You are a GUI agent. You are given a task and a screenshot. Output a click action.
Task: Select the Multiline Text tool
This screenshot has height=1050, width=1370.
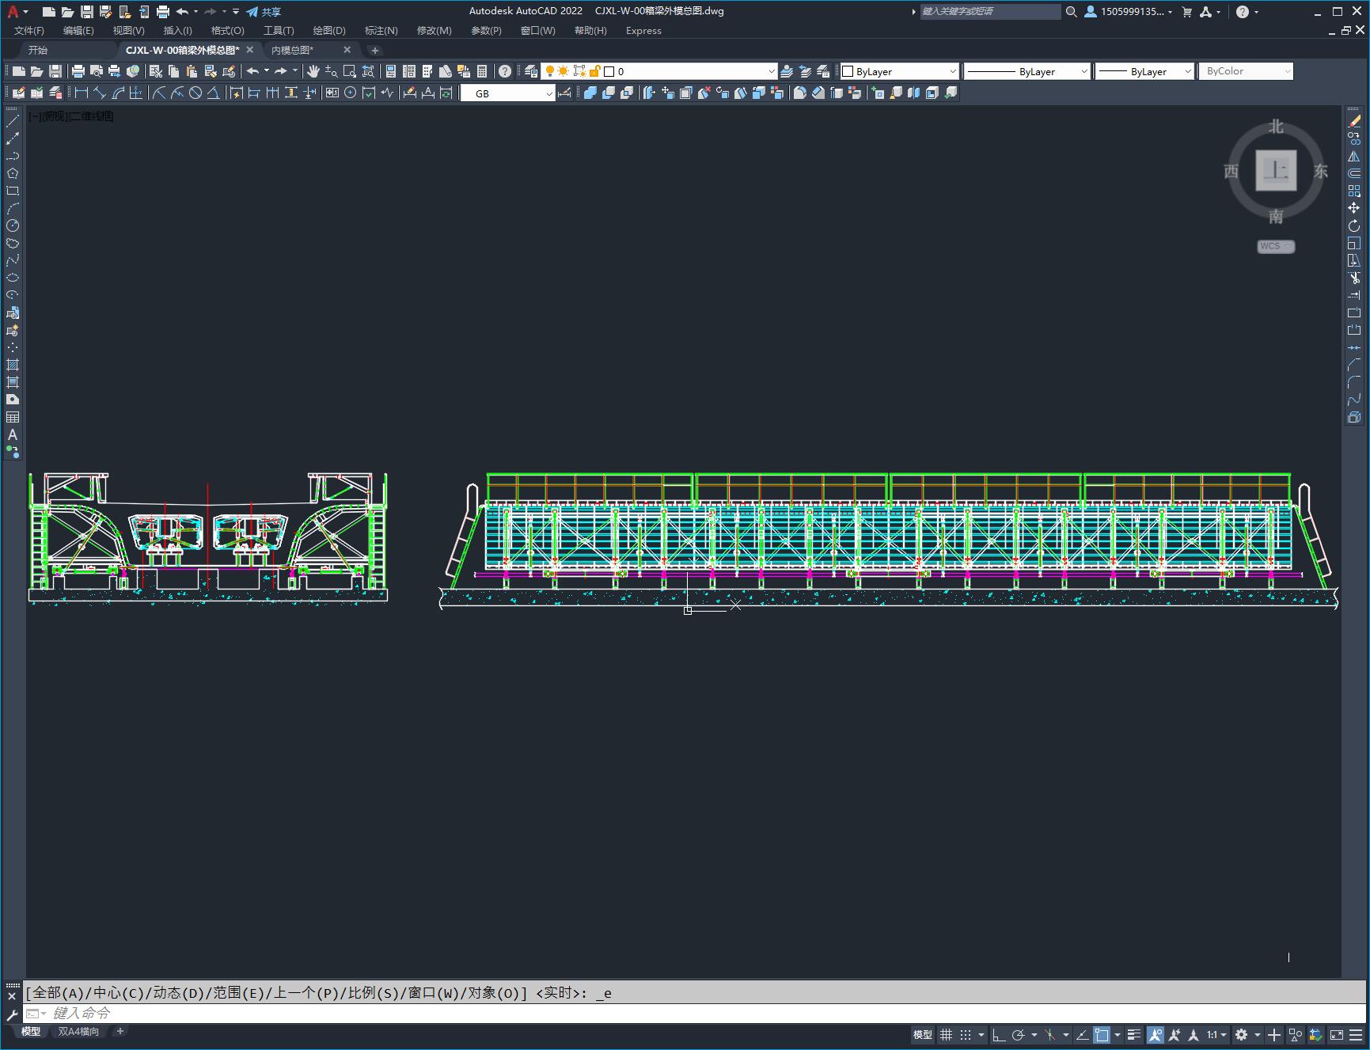pos(13,434)
